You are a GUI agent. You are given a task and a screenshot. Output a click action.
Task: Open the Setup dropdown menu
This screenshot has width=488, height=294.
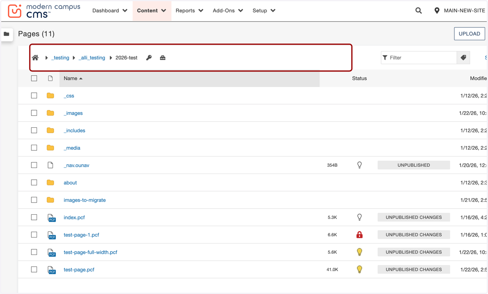coord(264,11)
